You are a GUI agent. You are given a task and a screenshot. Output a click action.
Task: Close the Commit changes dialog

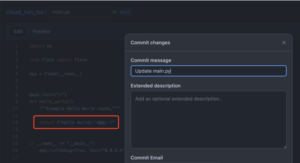click(284, 43)
